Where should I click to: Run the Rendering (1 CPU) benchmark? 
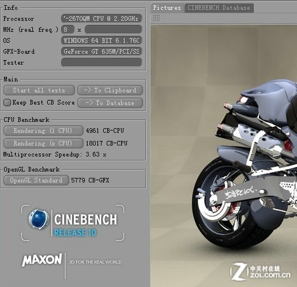[x=43, y=131]
